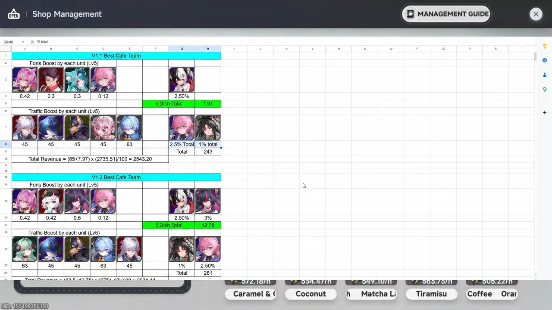Click 'Fons Boost by each unit (Lv5)' in row 14

(64, 185)
